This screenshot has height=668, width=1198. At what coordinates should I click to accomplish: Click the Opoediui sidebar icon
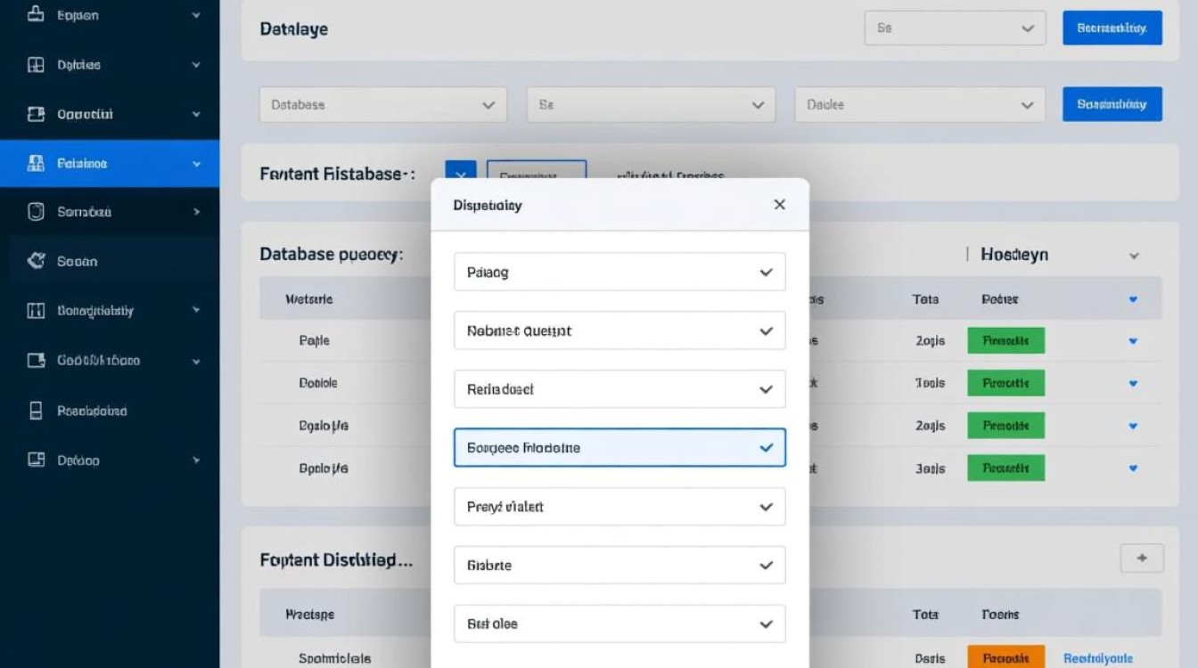click(36, 114)
